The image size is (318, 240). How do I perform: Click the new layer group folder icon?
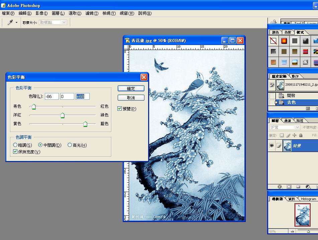(x=298, y=187)
